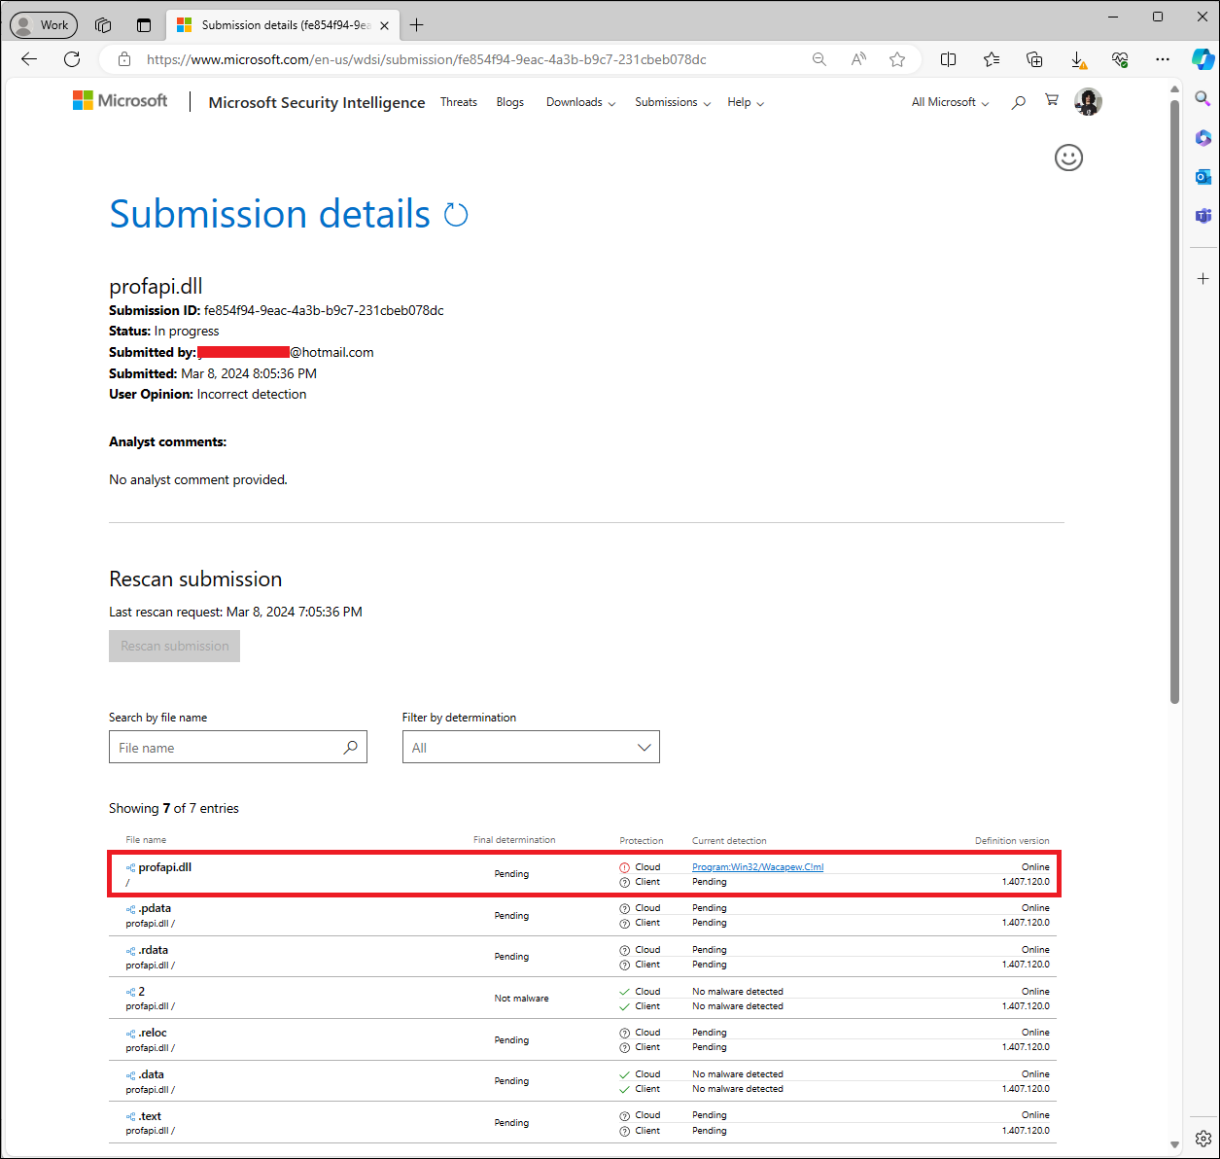Click the Definition version column header
The width and height of the screenshot is (1220, 1159).
1012,841
